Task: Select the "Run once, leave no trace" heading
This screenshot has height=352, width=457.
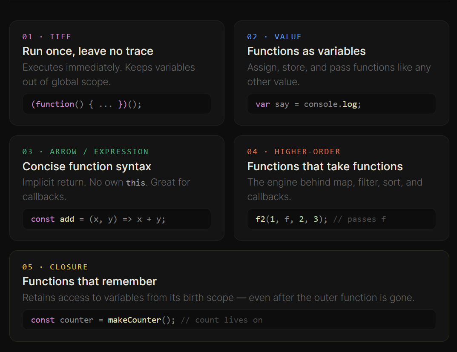Action: pos(87,51)
